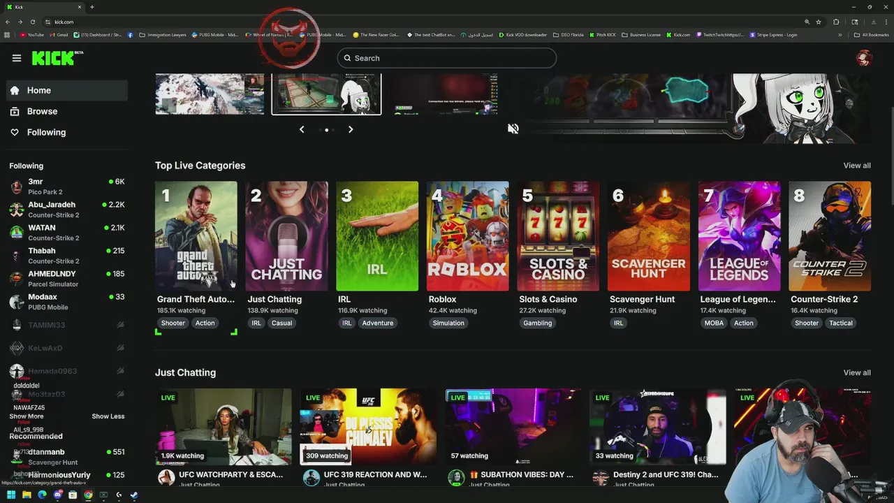
Task: Click Gambling tag under Slots & Casino
Action: 538,323
